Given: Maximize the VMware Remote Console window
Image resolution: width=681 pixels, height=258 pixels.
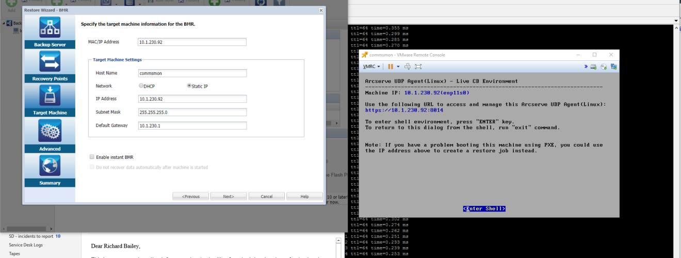Looking at the screenshot, I should (x=594, y=55).
